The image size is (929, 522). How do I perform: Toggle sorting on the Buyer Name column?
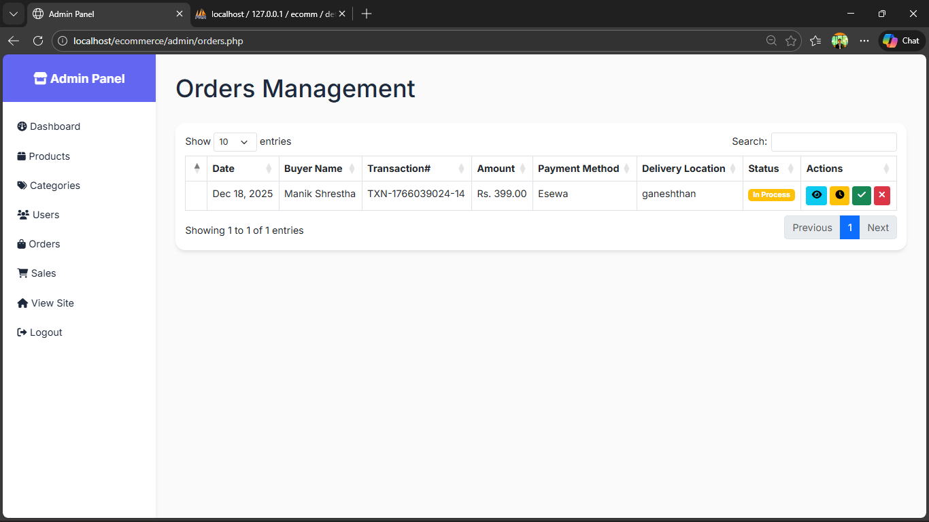[x=313, y=168]
